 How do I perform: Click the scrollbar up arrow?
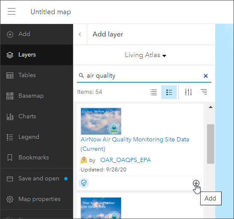(210, 107)
